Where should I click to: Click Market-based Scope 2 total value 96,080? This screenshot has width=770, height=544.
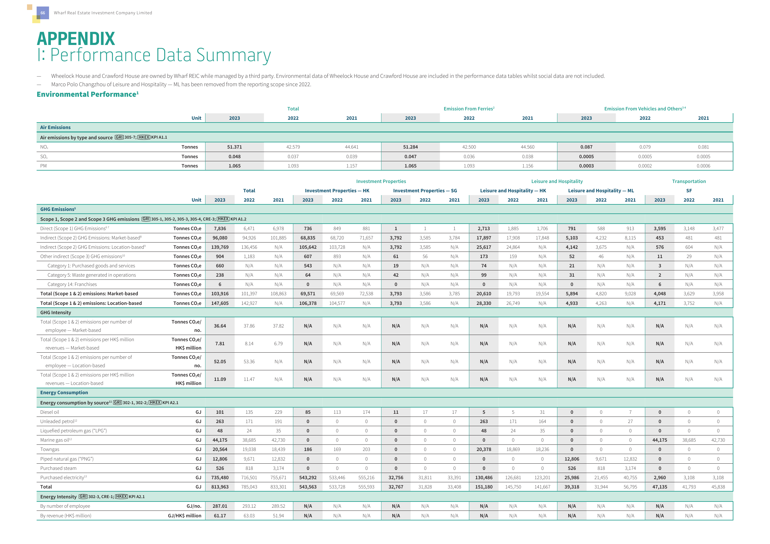220,238
